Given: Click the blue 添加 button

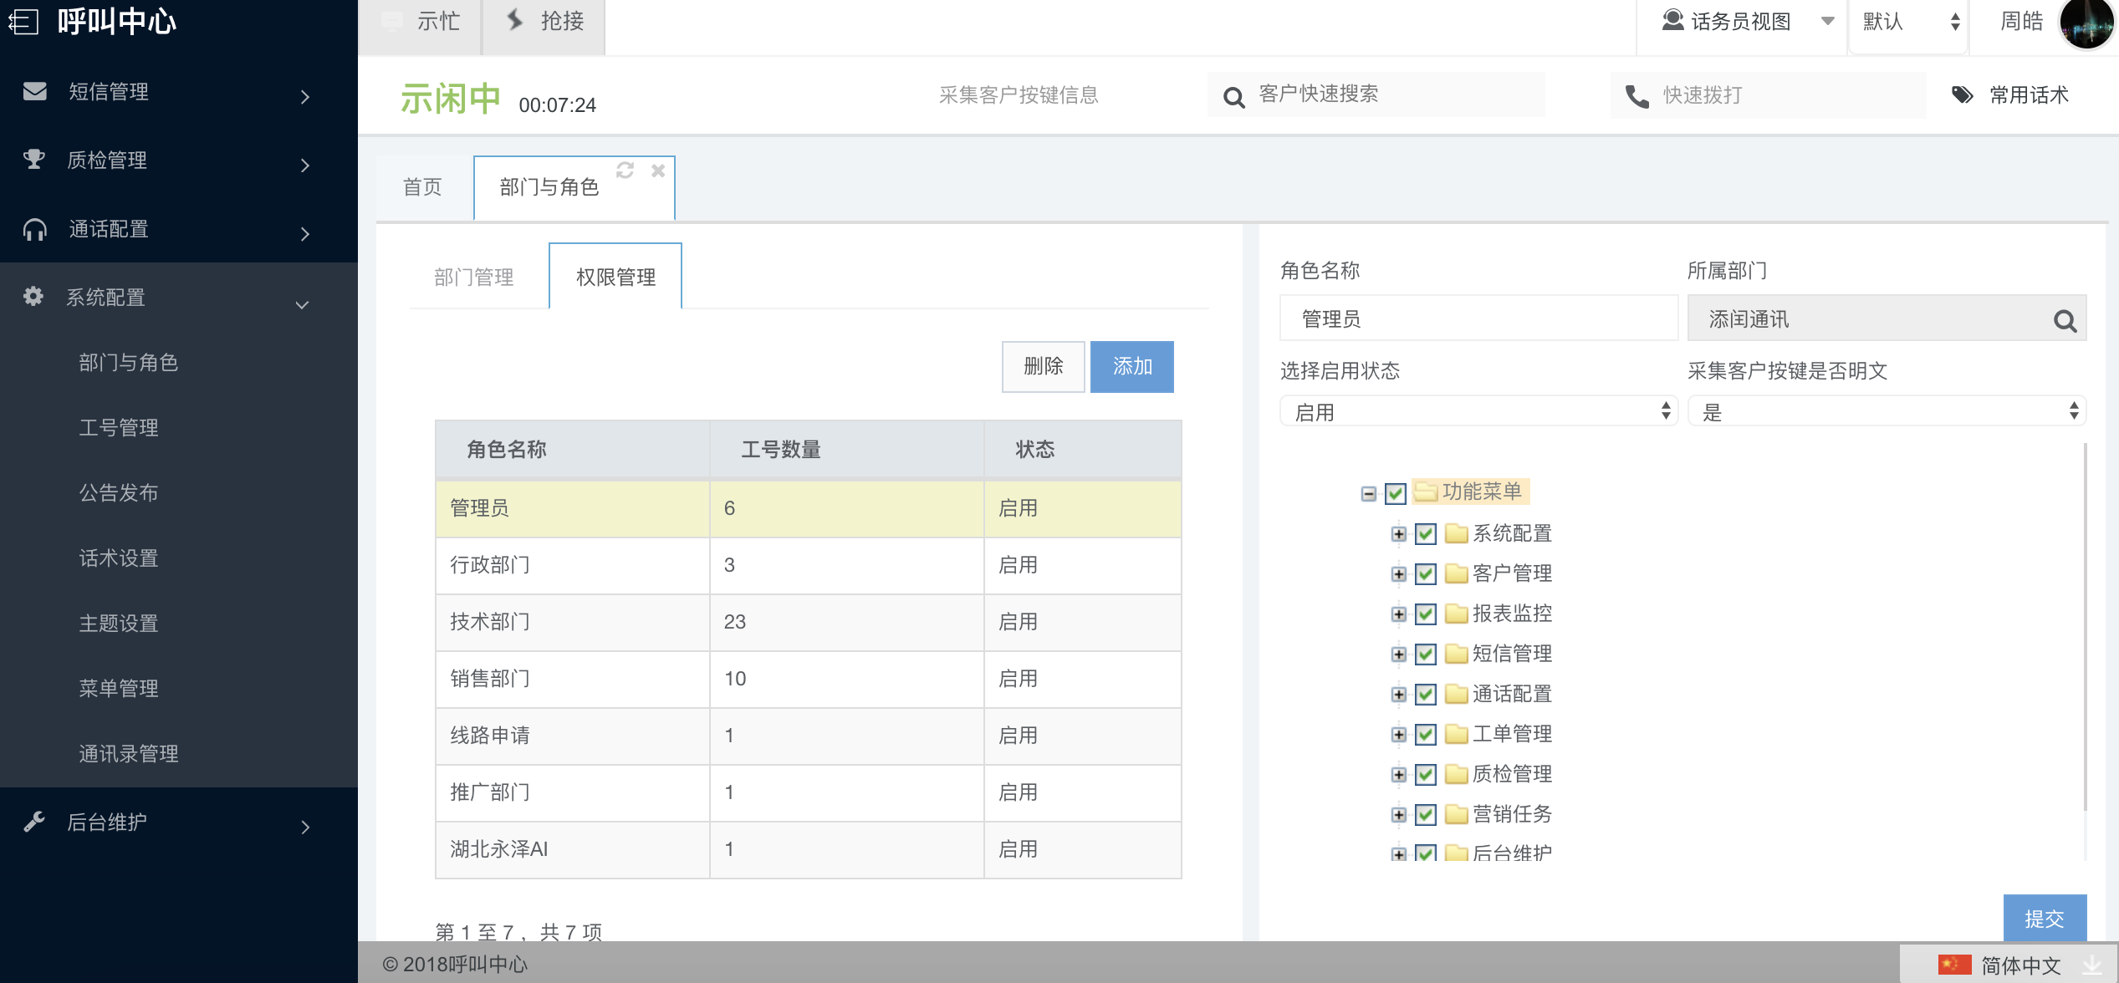Looking at the screenshot, I should (1131, 367).
